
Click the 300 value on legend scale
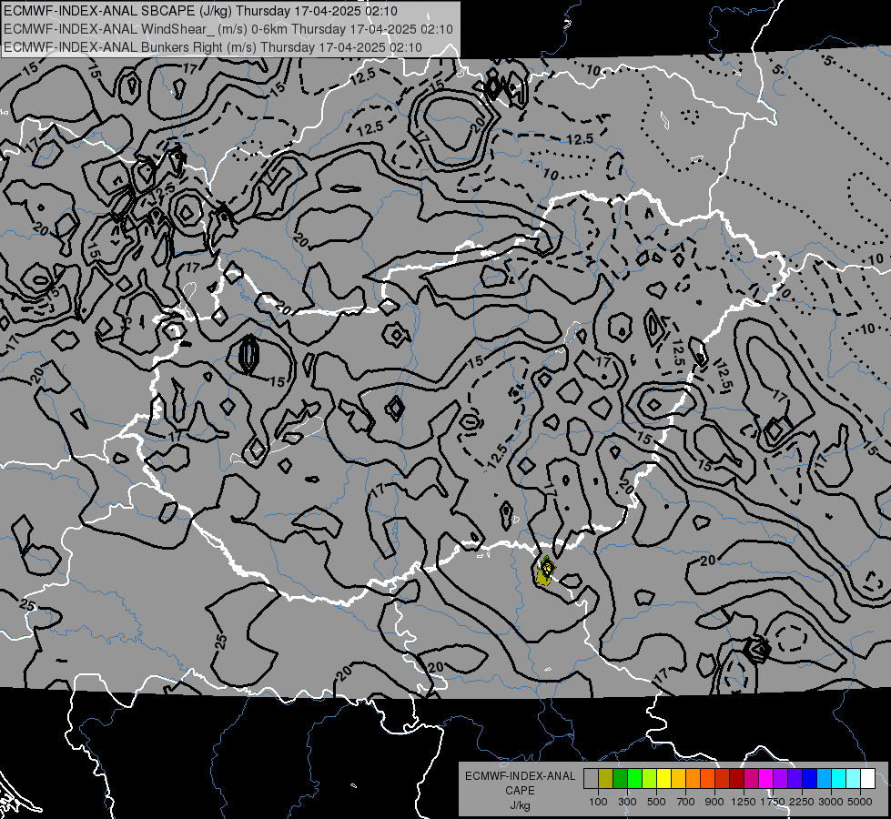[x=627, y=802]
